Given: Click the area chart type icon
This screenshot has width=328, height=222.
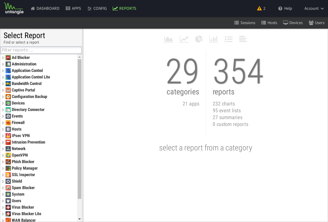Looking at the screenshot, I should (169, 39).
